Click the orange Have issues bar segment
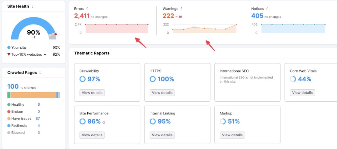Image resolution: width=337 pixels, height=149 pixels. (33, 95)
